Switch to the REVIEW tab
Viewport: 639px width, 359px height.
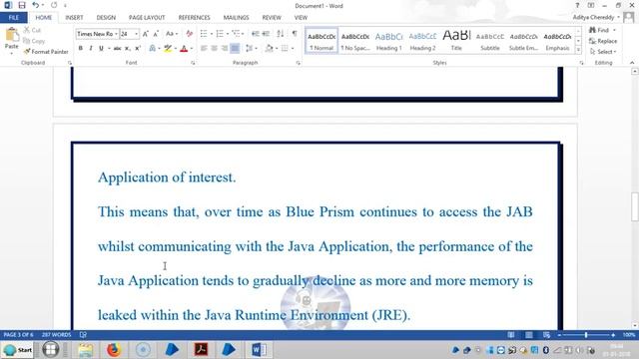[272, 18]
